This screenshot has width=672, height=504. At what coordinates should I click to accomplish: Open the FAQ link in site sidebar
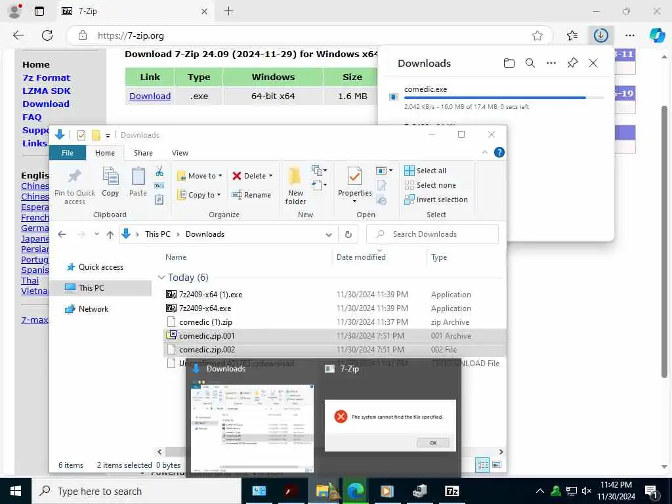32,117
